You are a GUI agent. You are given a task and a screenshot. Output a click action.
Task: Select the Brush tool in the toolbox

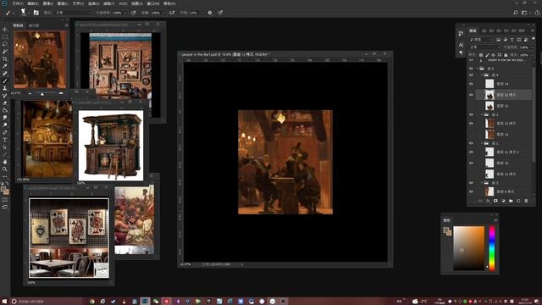5,81
